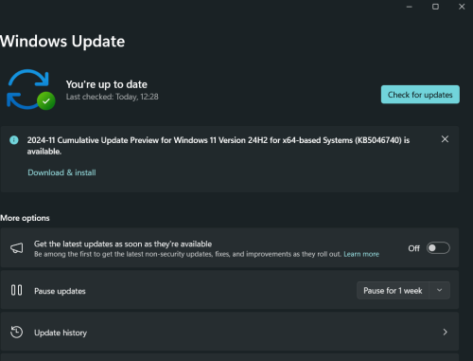The width and height of the screenshot is (473, 361).
Task: Close the Settings window
Action: click(462, 7)
